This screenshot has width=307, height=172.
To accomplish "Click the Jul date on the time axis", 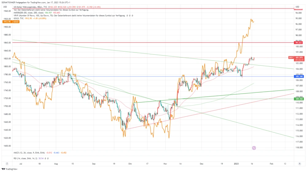I will (21, 164).
